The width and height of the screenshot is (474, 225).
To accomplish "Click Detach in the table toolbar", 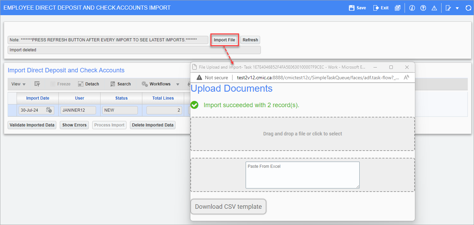I will coord(88,84).
